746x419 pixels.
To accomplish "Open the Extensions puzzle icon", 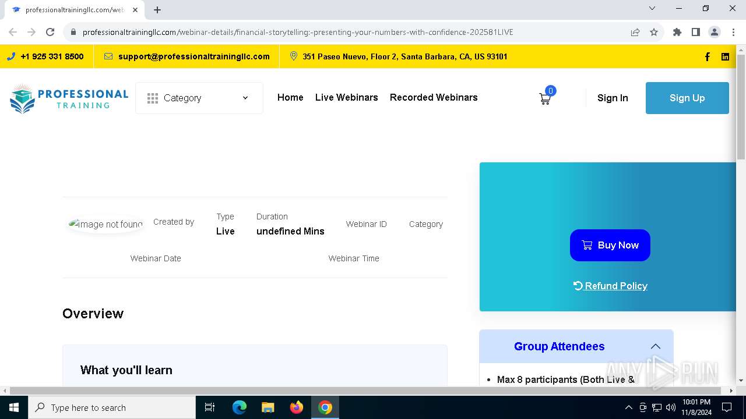I will click(x=677, y=32).
